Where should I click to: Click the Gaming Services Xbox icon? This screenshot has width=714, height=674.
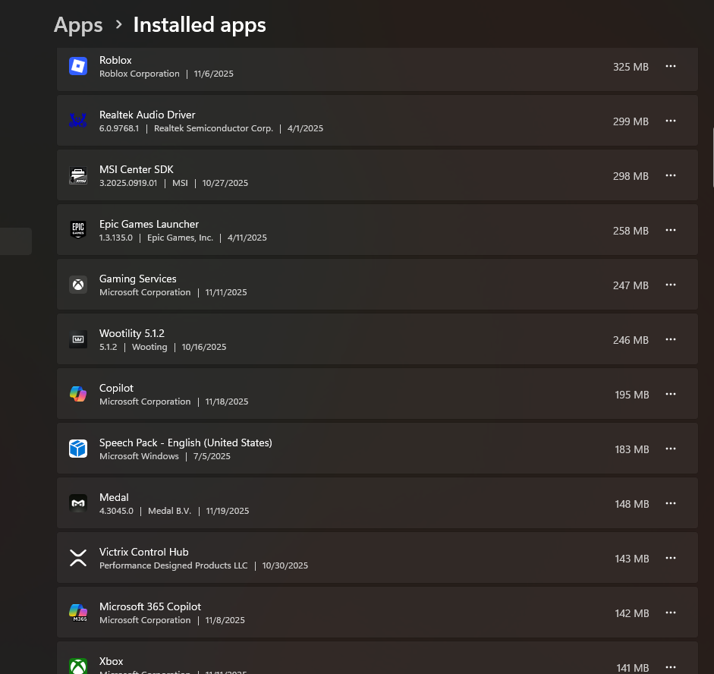coord(78,285)
